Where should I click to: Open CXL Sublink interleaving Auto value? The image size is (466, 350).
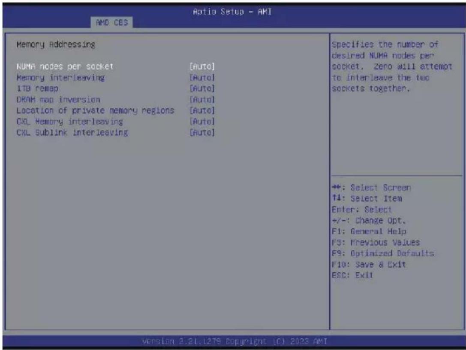click(202, 132)
